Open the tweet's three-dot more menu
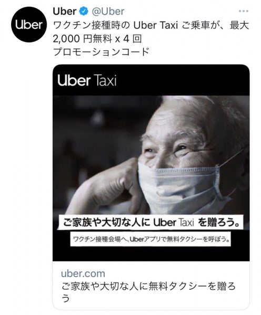The image size is (261, 315). (243, 11)
